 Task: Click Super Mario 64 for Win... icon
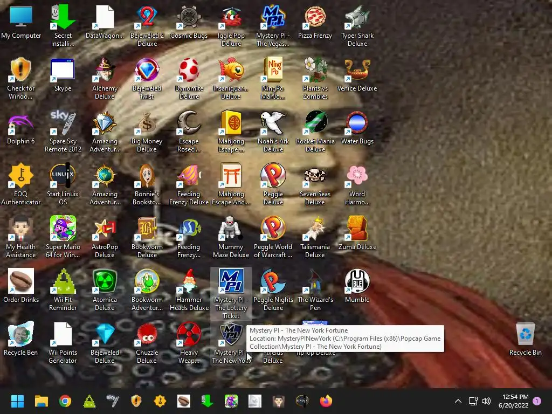click(x=63, y=237)
